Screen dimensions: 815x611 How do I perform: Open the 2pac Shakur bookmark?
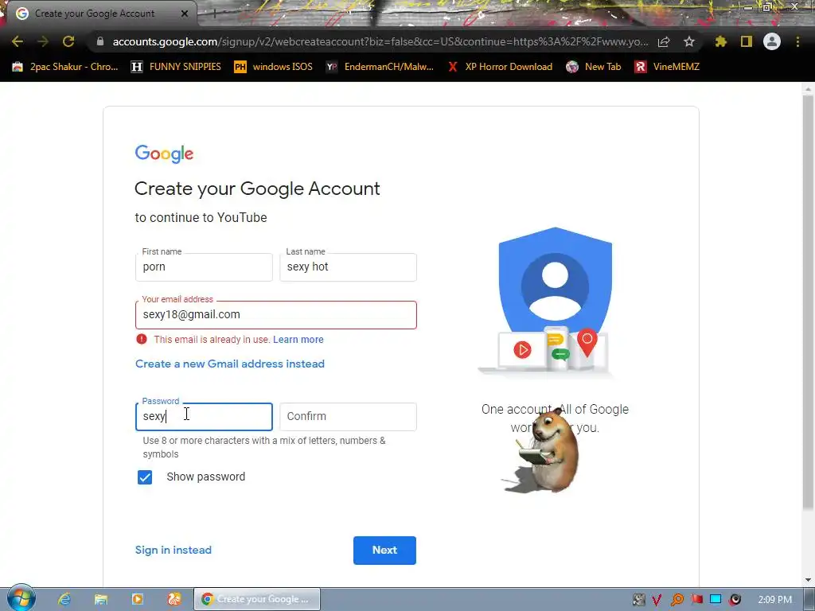click(x=65, y=67)
